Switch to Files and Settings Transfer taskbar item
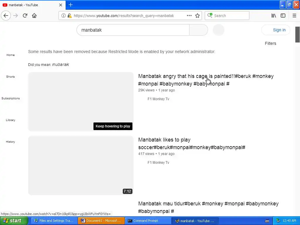 54,221
